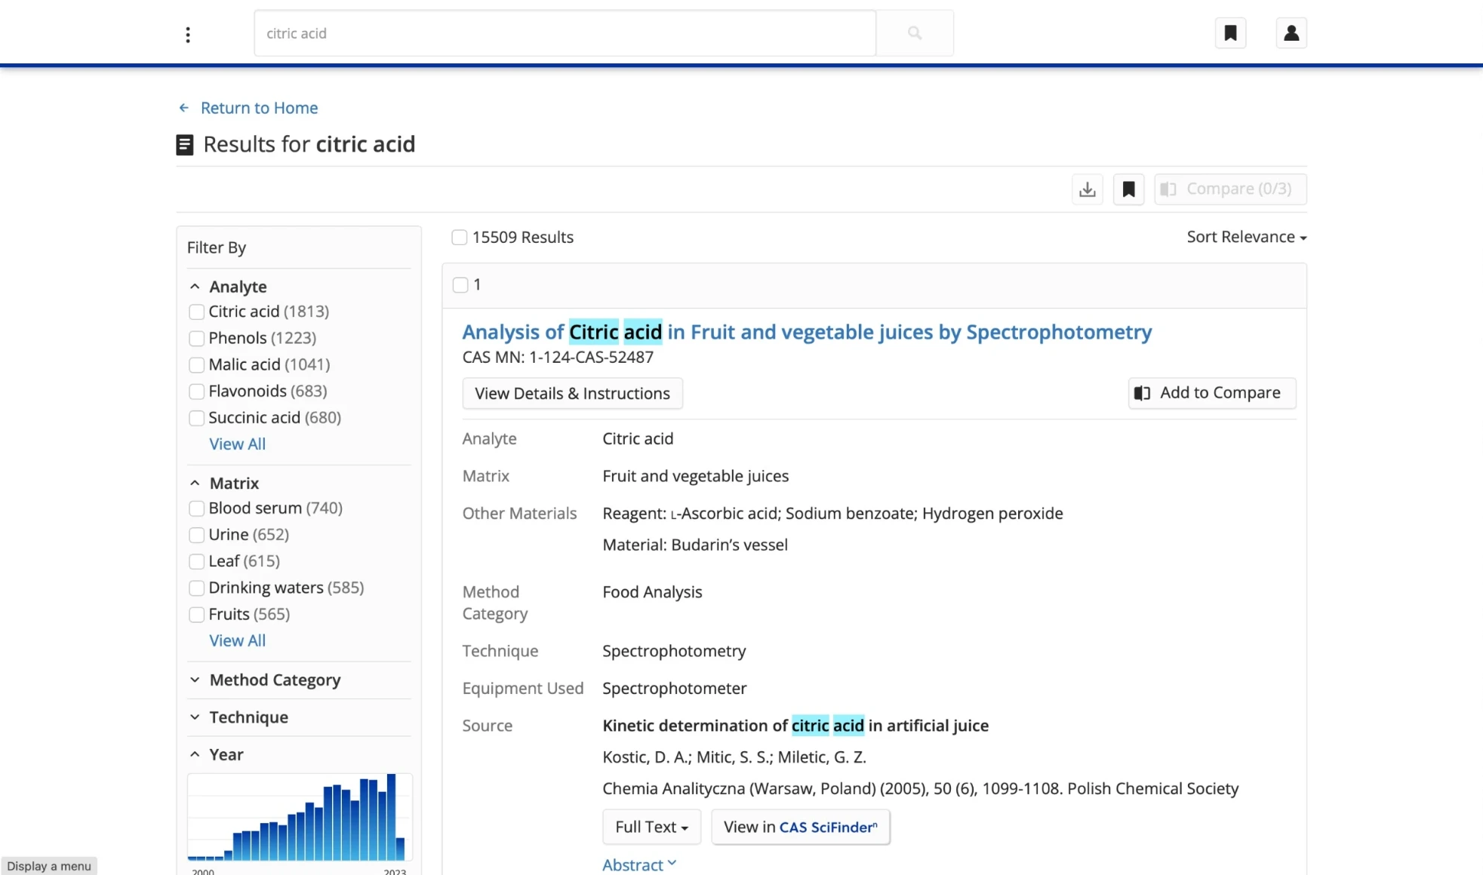Click the 'Kinetic determination of citric acid' source title

tap(795, 726)
